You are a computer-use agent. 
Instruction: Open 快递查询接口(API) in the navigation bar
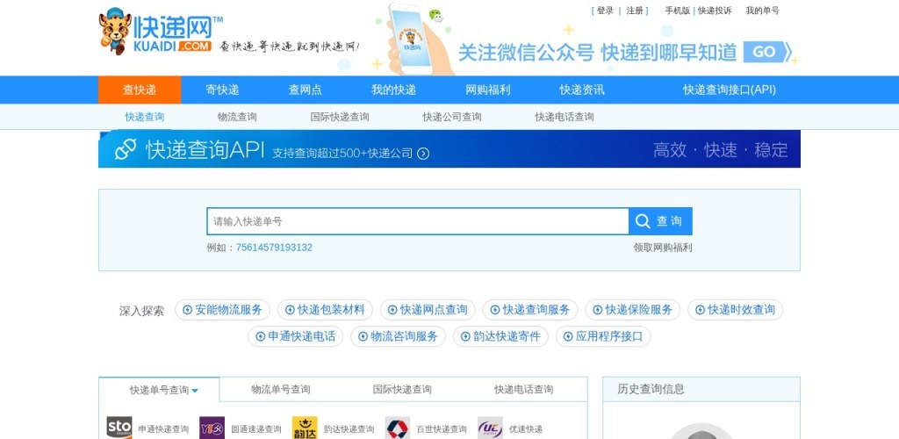pos(729,90)
